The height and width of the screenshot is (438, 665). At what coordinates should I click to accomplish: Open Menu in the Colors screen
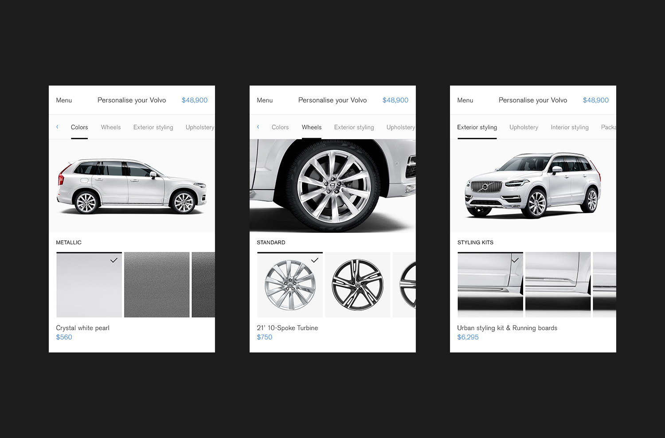(64, 100)
